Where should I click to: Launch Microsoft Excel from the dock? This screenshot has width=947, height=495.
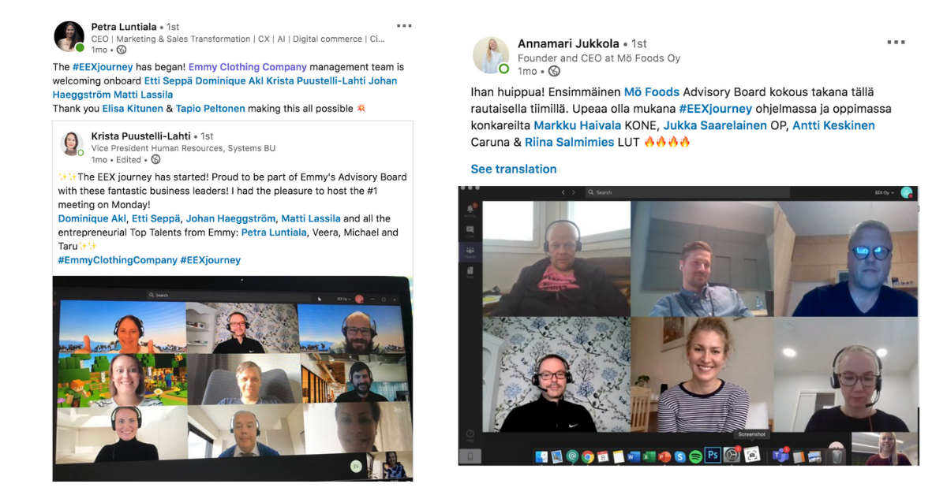648,456
